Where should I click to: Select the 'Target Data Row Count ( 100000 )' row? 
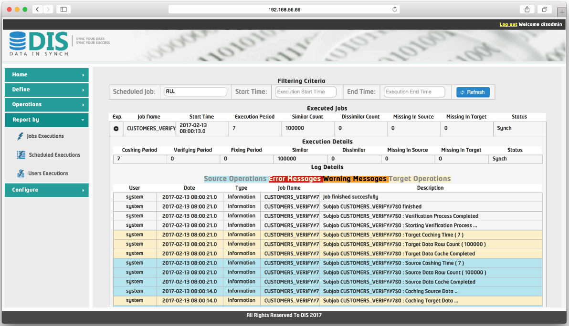click(327, 244)
